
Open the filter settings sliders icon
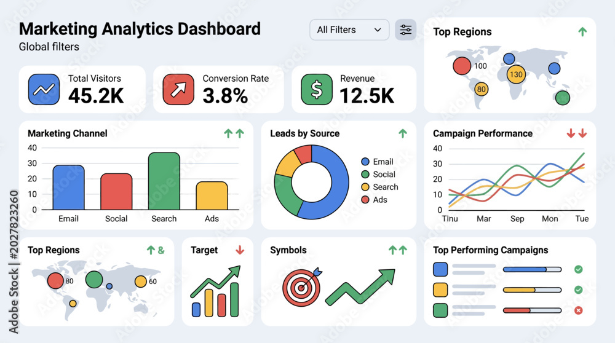coord(405,30)
